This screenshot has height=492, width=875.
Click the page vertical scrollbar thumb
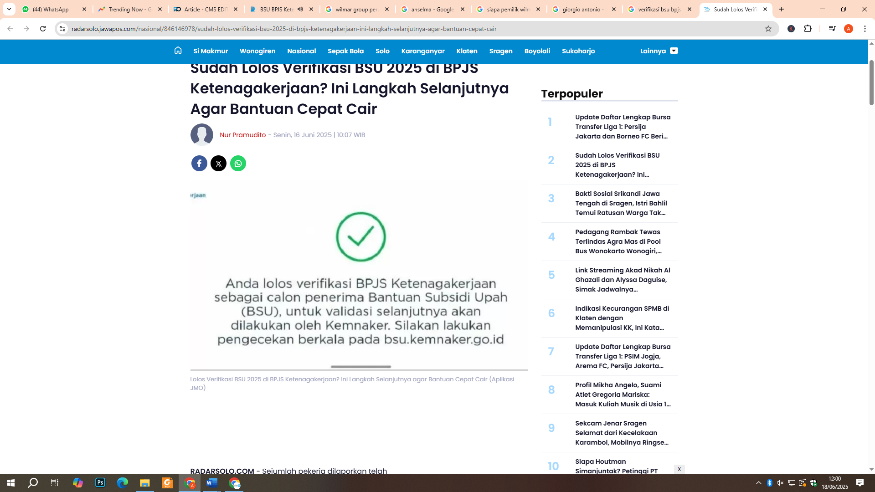tap(871, 82)
